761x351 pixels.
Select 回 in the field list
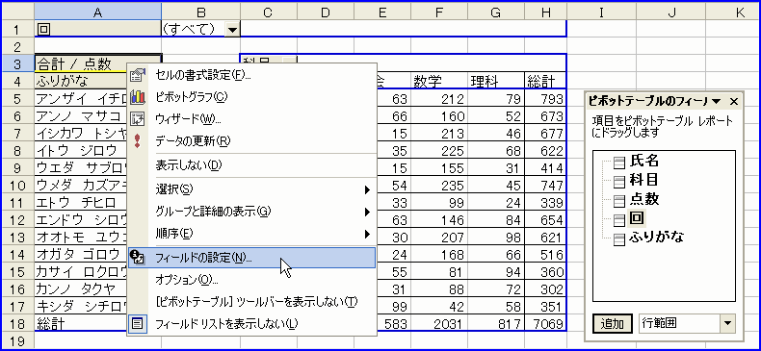tap(637, 219)
